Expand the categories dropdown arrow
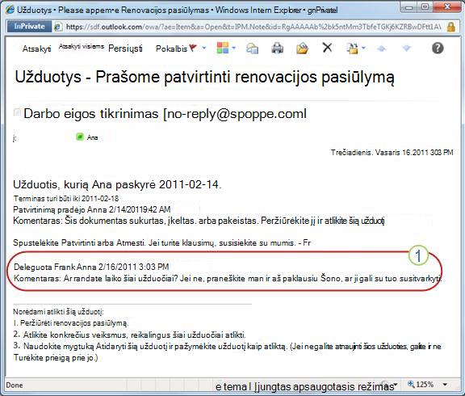 point(233,48)
